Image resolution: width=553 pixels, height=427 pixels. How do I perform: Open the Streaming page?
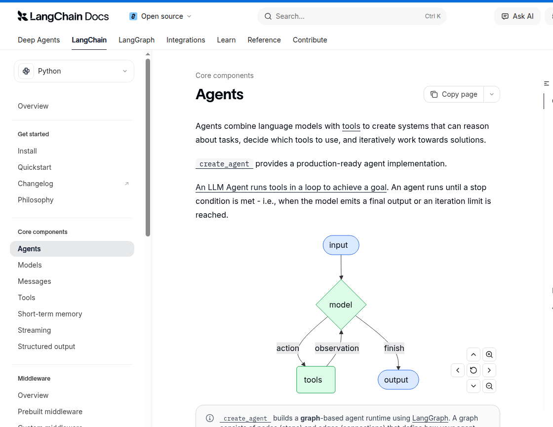click(x=34, y=330)
